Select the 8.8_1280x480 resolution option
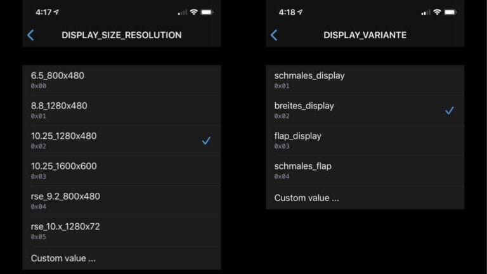The height and width of the screenshot is (274, 487). [120, 110]
